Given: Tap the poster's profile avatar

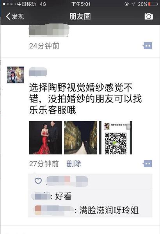Looking at the screenshot, I should point(16,75).
